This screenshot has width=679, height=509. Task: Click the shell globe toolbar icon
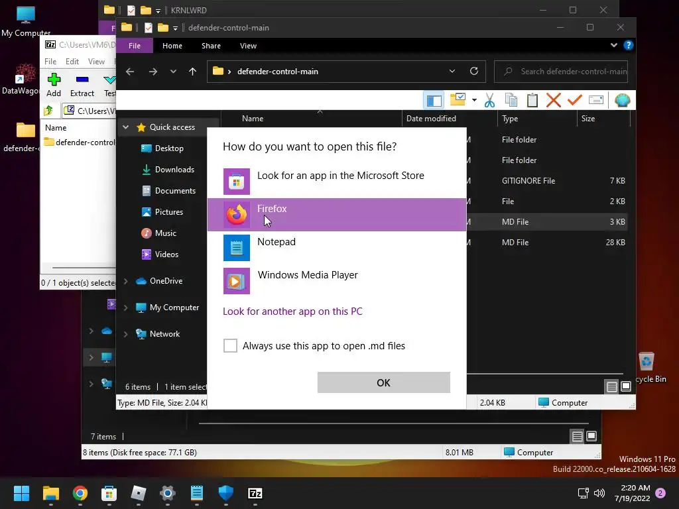click(622, 101)
